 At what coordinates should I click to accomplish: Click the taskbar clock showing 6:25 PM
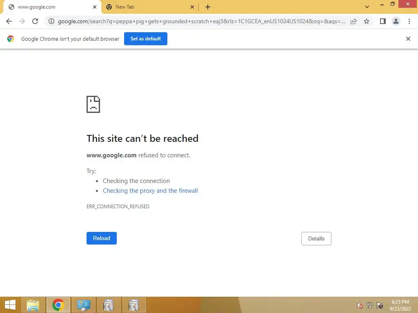click(400, 305)
